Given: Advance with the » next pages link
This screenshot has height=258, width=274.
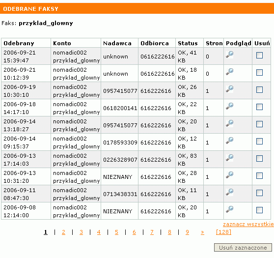Looking at the screenshot, I should point(202,232).
